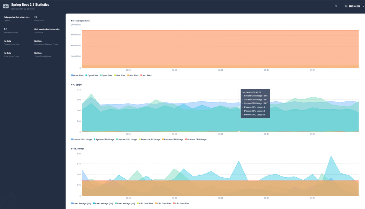365x209 pixels.
Task: Toggle the orange Process CPU Usage legend entry
Action: pos(172,140)
